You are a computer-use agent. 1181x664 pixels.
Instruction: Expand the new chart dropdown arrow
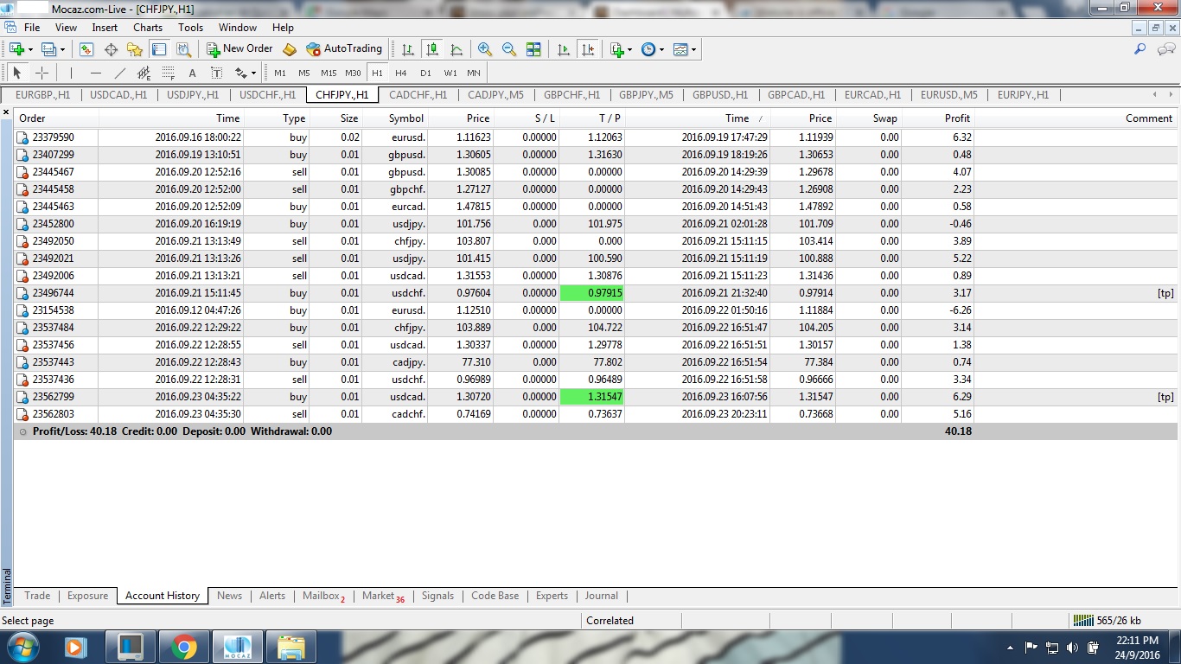(30, 49)
